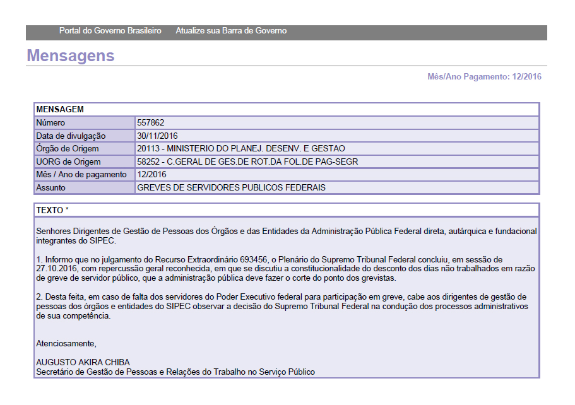
Task: Click the Senhores Dirigentes greeting paragraph
Action: point(287,236)
